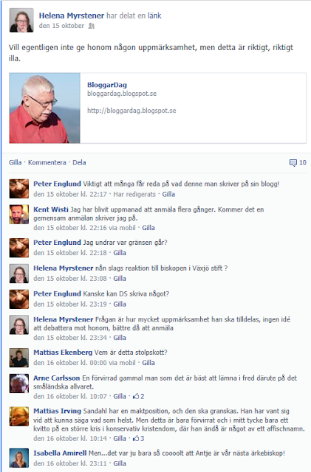Image resolution: width=311 pixels, height=472 pixels.
Task: Open the comment count bubble icon
Action: pyautogui.click(x=293, y=163)
